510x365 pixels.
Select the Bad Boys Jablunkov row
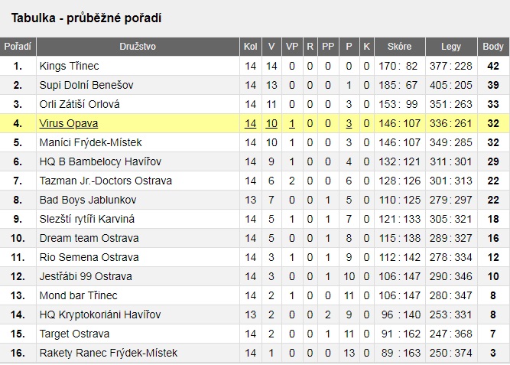[x=255, y=200]
